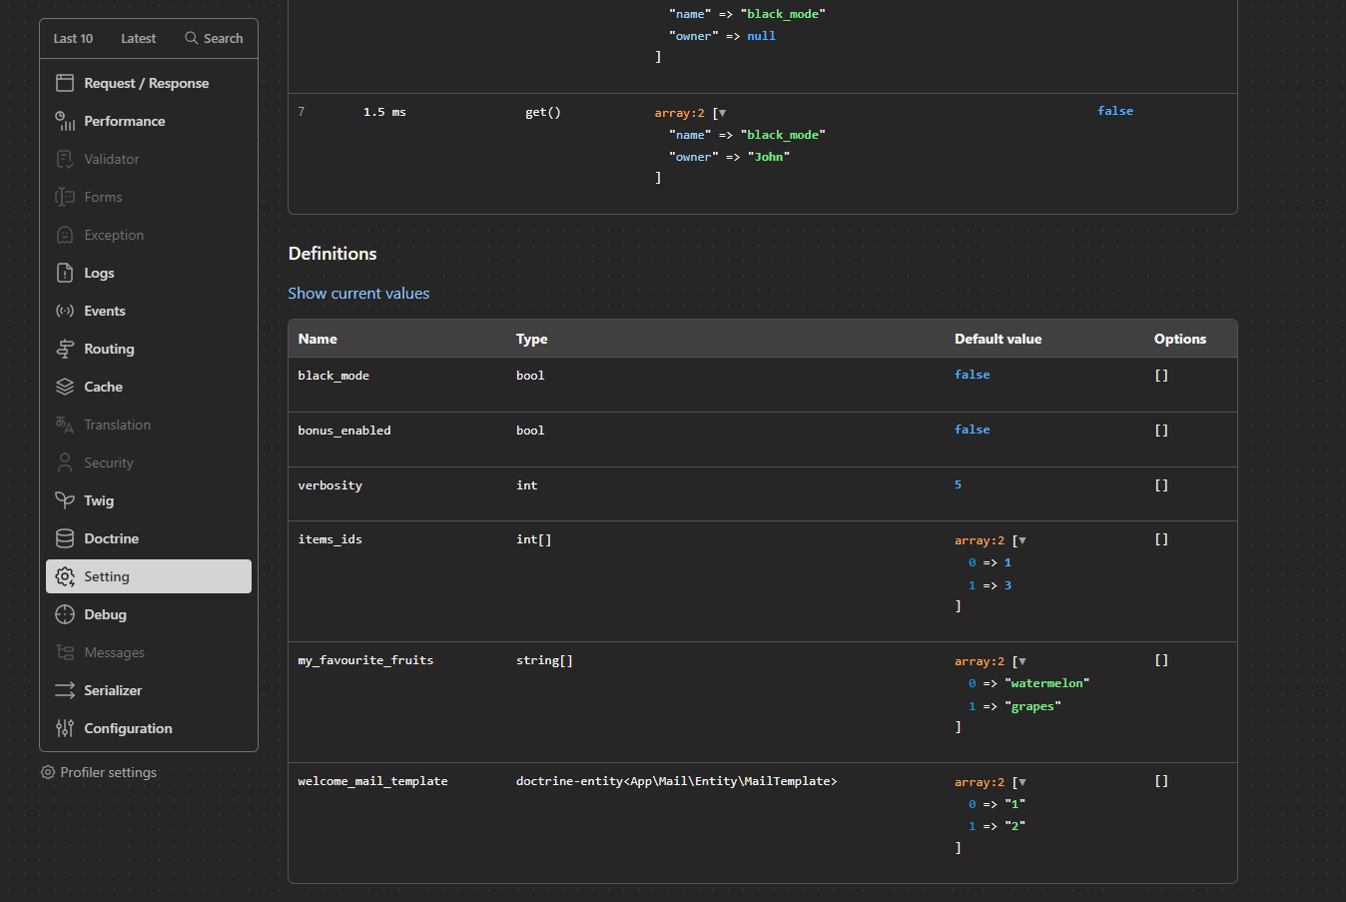The height and width of the screenshot is (902, 1346).
Task: Click the Logs icon in sidebar
Action: pyautogui.click(x=65, y=273)
